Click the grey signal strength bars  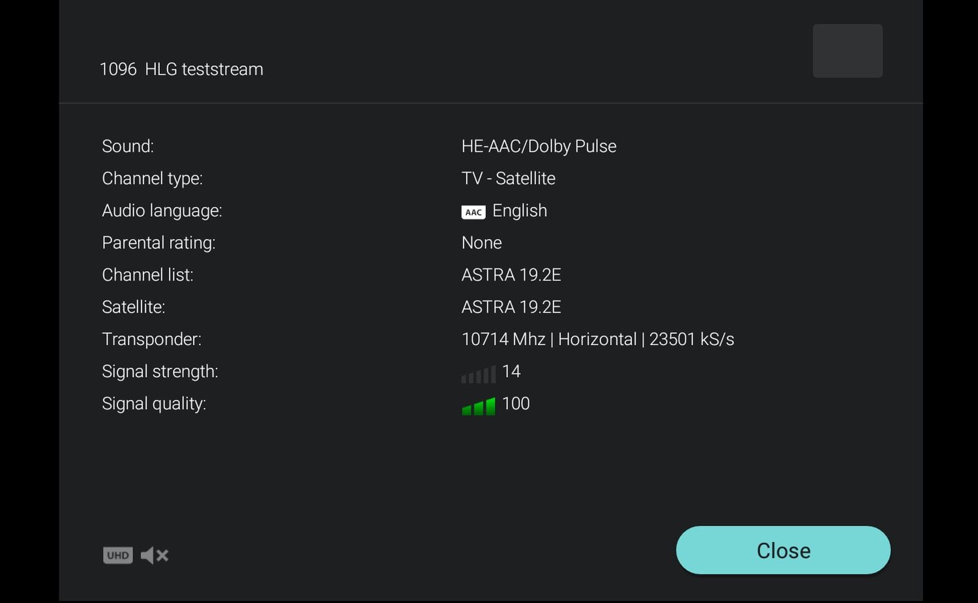pos(479,374)
